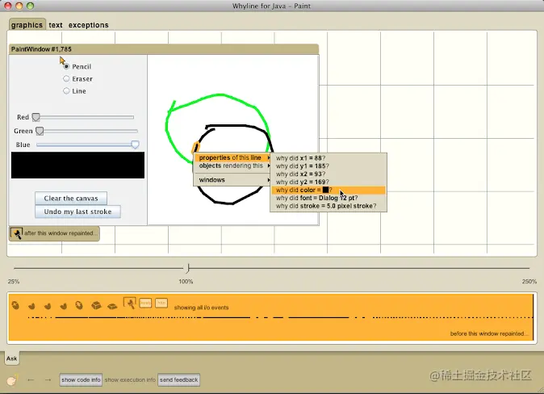Screen dimensions: 544x394
Task: Click the 250% zoom label
Action: click(529, 282)
